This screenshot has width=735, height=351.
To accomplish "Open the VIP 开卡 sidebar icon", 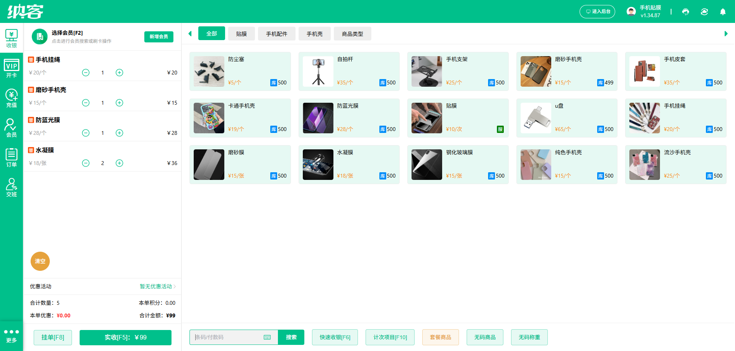I will point(11,68).
